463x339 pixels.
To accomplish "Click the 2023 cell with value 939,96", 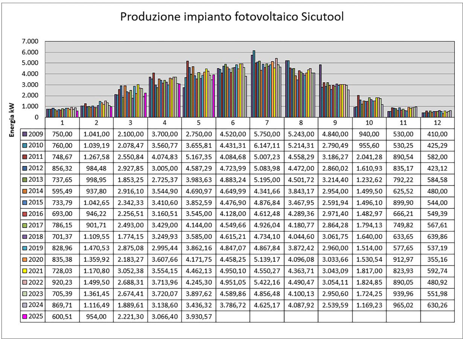I will tap(403, 294).
